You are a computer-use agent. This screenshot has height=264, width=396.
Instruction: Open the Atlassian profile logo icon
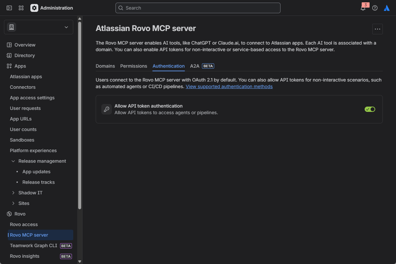click(x=386, y=8)
